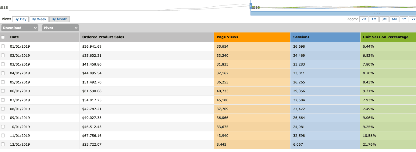
Task: Click the $49,027.33 sales cell
Action: 147,118
